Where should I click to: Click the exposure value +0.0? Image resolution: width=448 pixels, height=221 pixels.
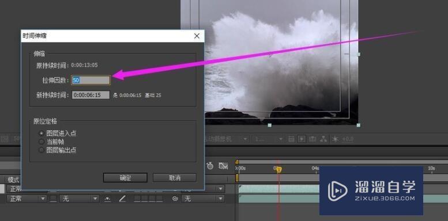348,139
